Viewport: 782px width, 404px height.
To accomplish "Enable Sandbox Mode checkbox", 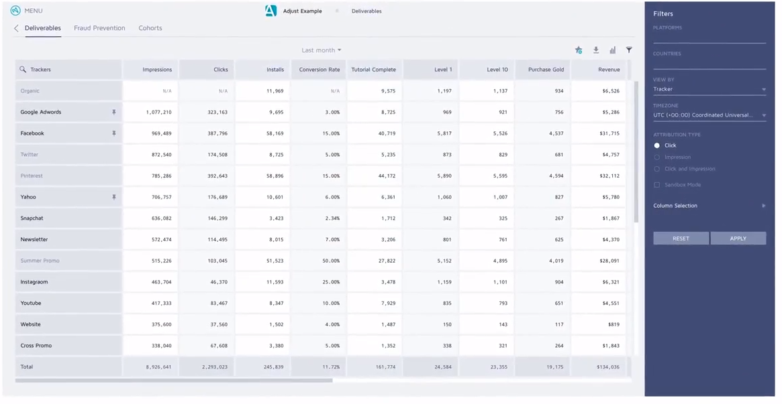I will pos(657,185).
